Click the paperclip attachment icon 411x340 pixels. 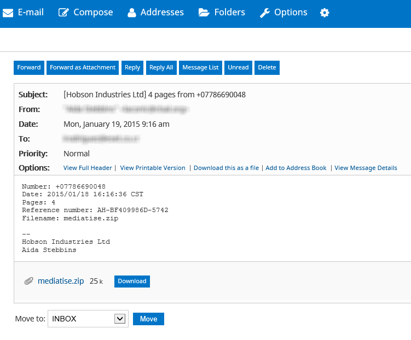click(29, 281)
